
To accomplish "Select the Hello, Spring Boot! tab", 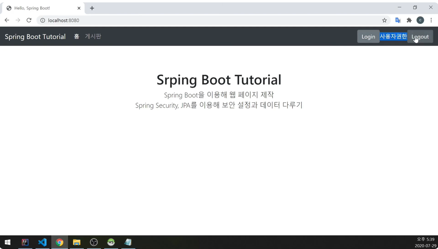I will coord(43,8).
